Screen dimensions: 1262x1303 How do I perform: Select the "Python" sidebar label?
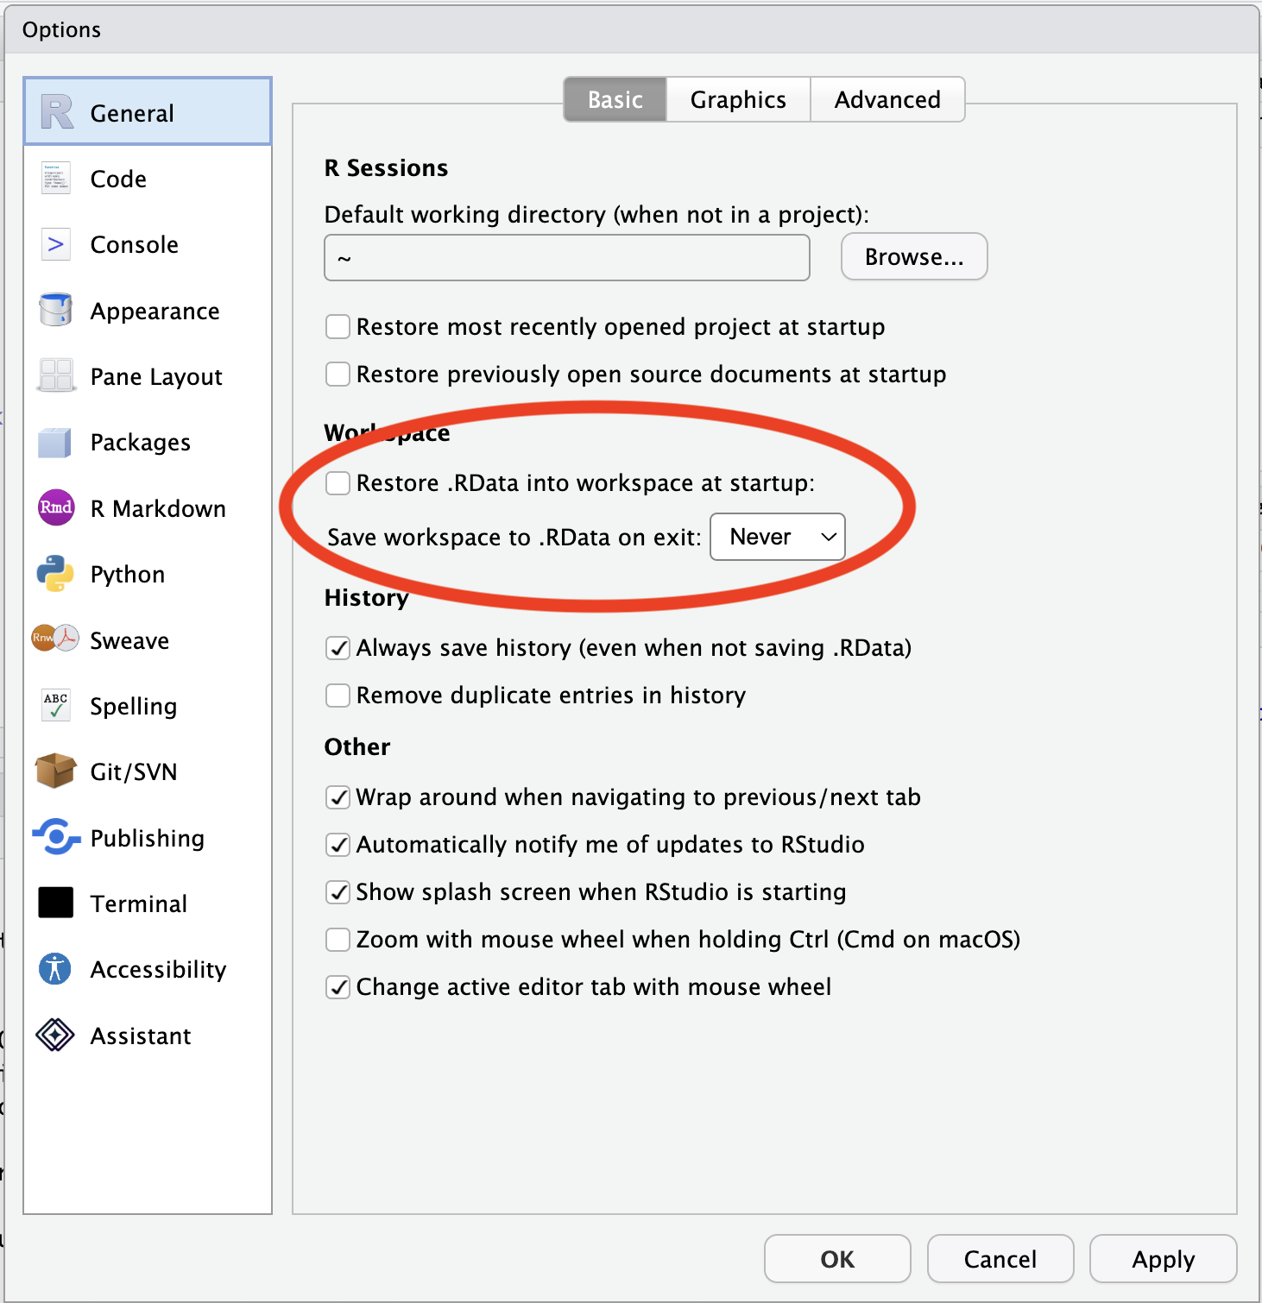coord(128,575)
